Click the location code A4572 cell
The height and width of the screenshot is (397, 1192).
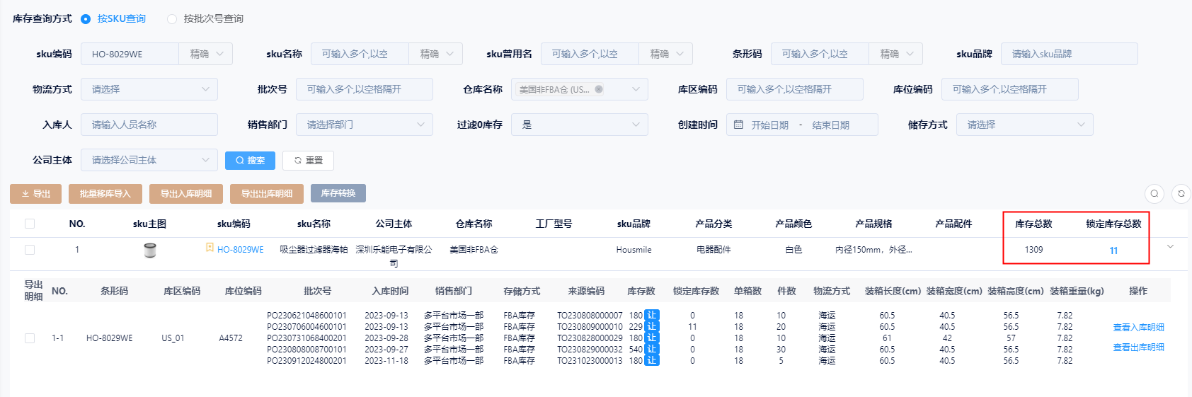[x=231, y=338]
